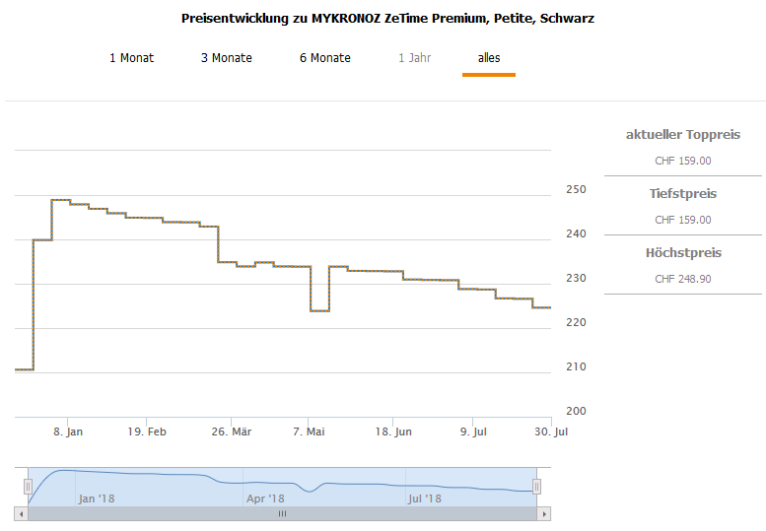Image resolution: width=766 pixels, height=531 pixels.
Task: Click the left navigator range handle
Action: (28, 486)
